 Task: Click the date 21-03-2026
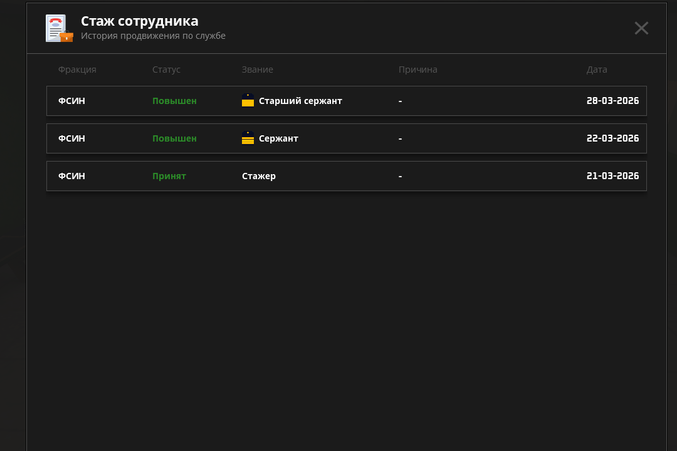(x=612, y=176)
